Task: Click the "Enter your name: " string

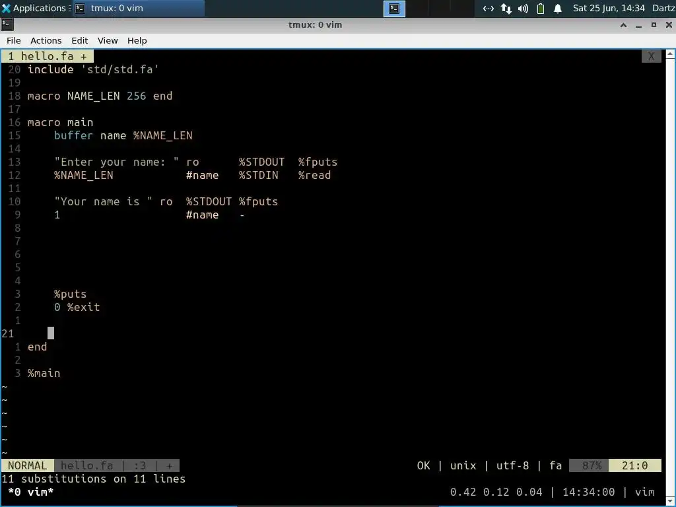Action: 116,162
